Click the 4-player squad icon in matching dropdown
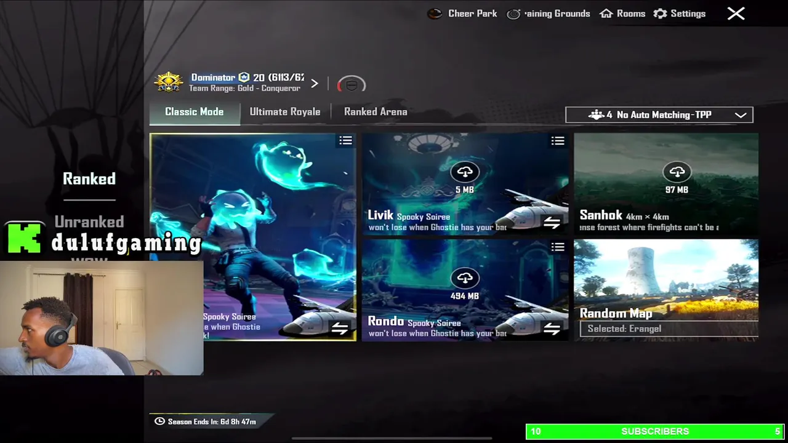The height and width of the screenshot is (443, 788). click(x=596, y=115)
